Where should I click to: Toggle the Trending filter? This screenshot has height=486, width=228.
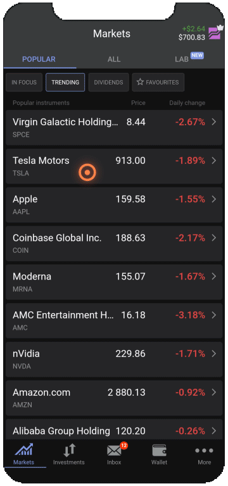pyautogui.click(x=65, y=83)
